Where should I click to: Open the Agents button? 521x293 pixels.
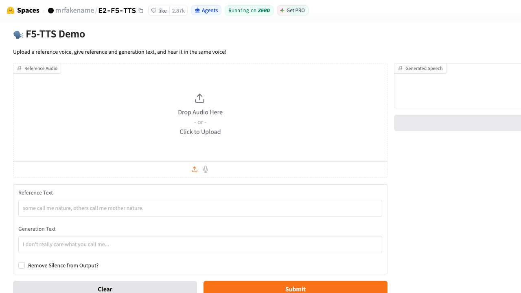click(206, 11)
